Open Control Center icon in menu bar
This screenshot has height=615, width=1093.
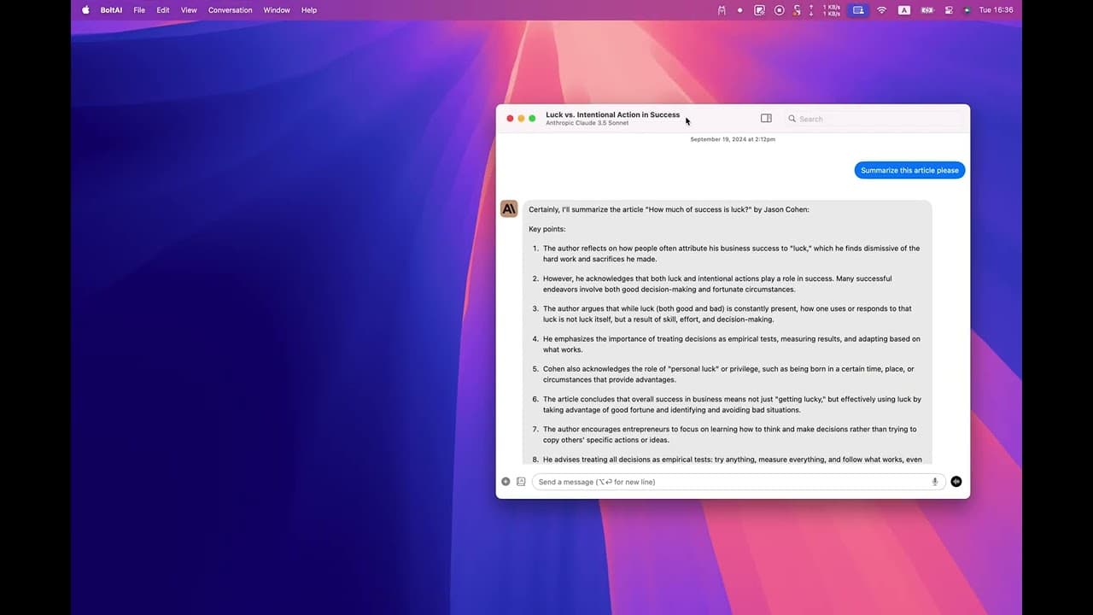click(949, 10)
